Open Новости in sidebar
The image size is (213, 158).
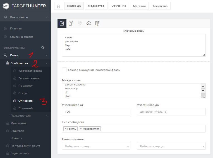point(16,138)
